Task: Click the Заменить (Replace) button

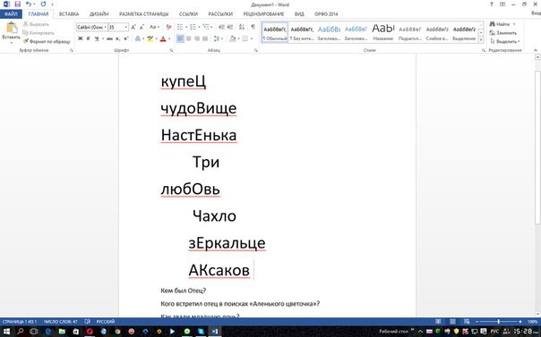Action: coord(502,33)
